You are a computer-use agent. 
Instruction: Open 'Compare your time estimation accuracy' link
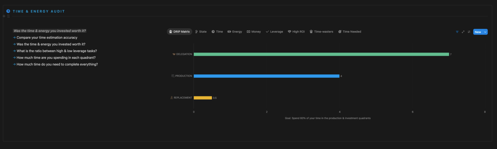(47, 38)
